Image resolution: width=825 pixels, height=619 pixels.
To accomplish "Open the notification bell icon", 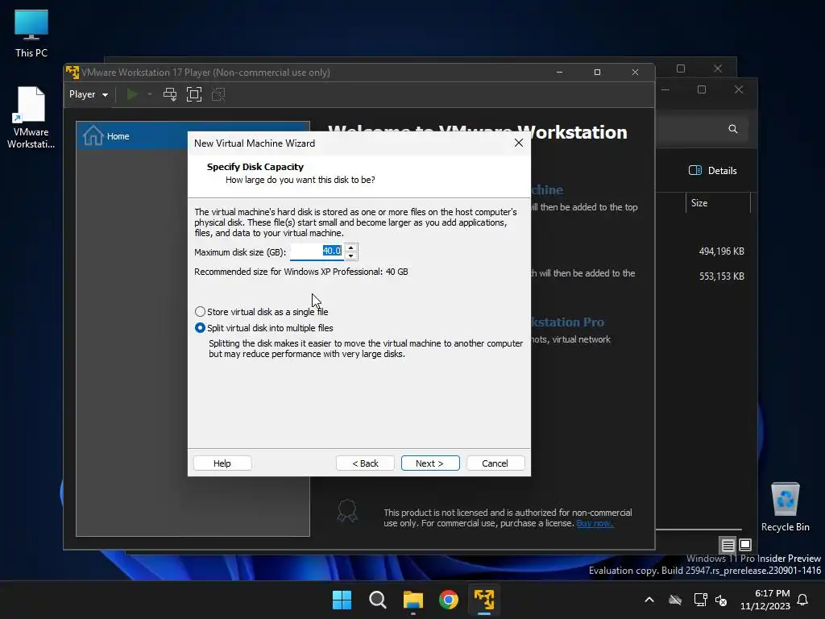I will coord(803,600).
